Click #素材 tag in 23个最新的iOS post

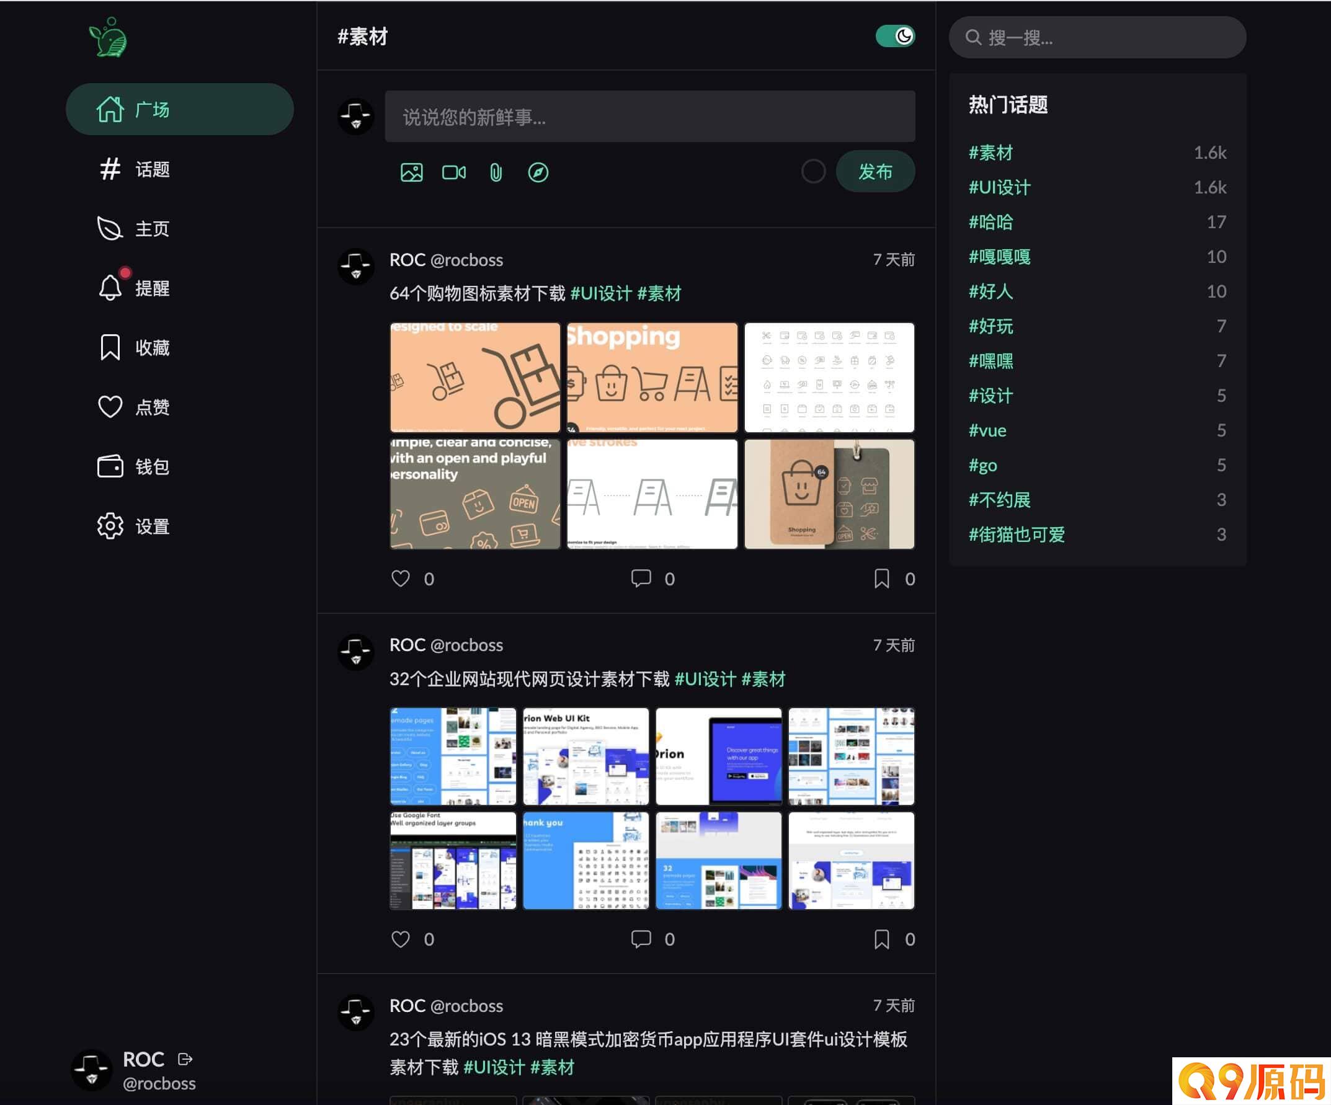(552, 1068)
